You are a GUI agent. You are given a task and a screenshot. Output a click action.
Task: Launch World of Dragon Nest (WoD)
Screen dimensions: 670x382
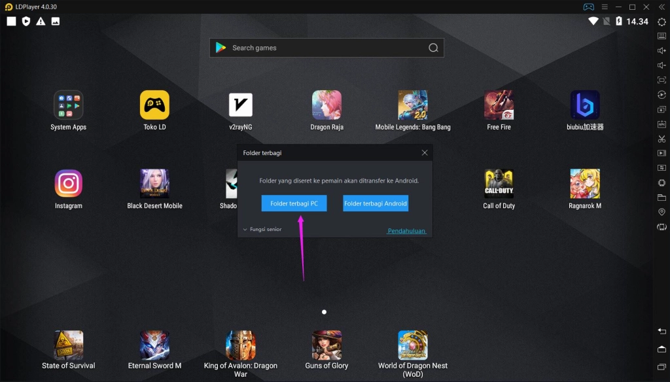[x=413, y=354]
